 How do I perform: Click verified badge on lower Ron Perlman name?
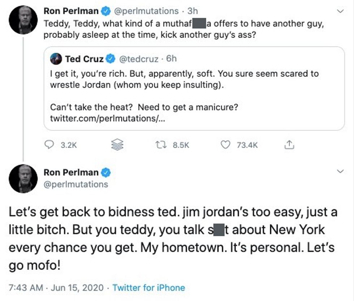tap(105, 172)
